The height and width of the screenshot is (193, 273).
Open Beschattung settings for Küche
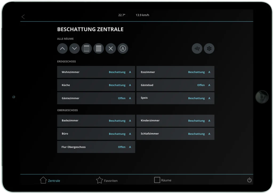click(x=117, y=85)
